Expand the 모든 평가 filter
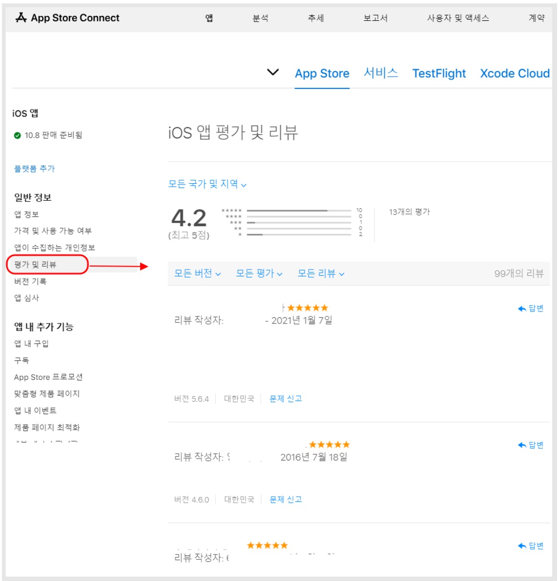 (259, 273)
